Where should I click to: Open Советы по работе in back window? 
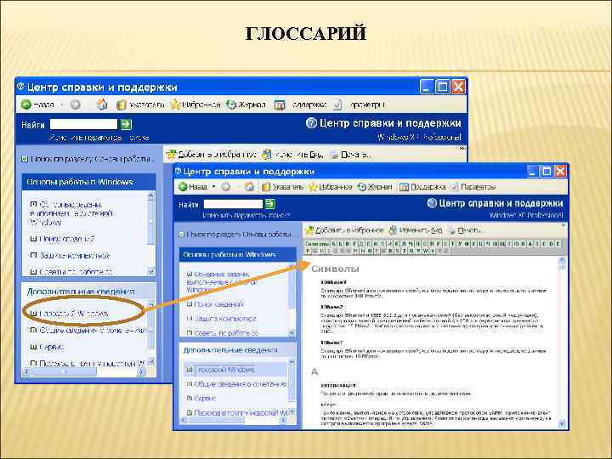[76, 272]
